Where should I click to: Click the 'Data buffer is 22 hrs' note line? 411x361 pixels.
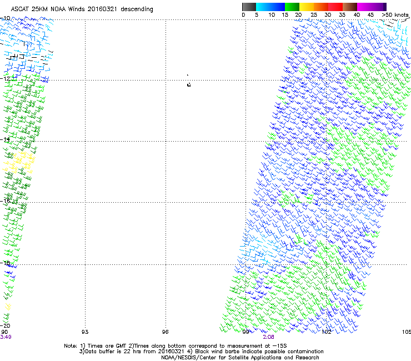click(x=201, y=352)
